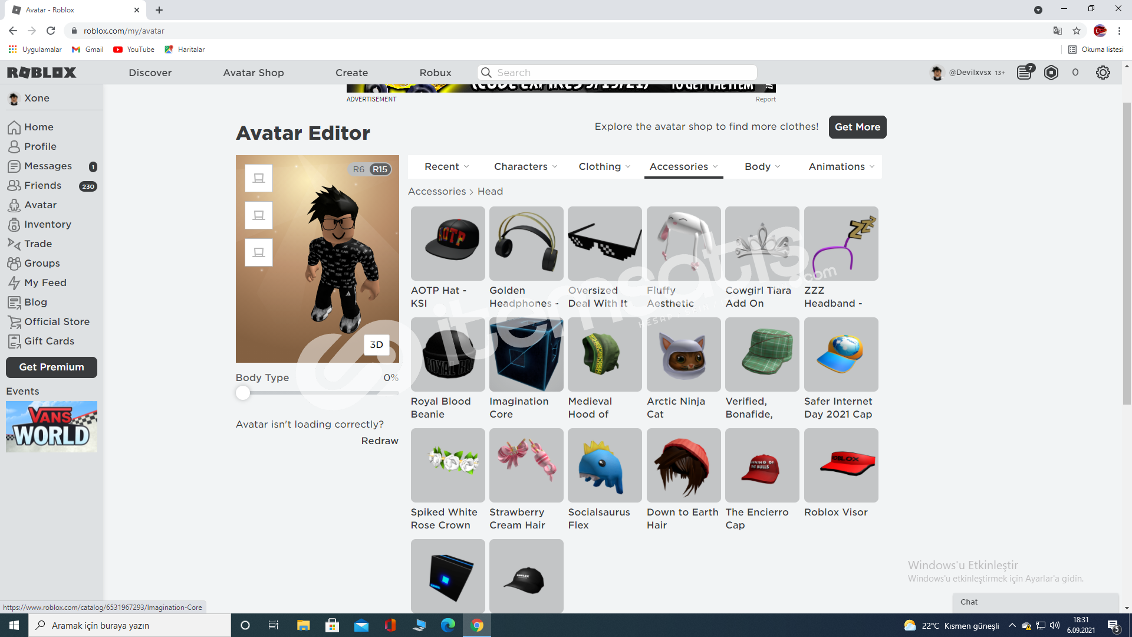Viewport: 1132px width, 637px height.
Task: Open the @Devilxvsx profile link
Action: (x=970, y=73)
